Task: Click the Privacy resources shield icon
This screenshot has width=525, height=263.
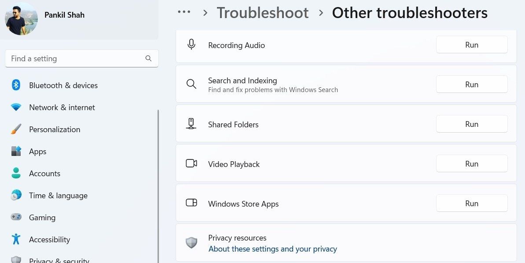Action: tap(191, 243)
